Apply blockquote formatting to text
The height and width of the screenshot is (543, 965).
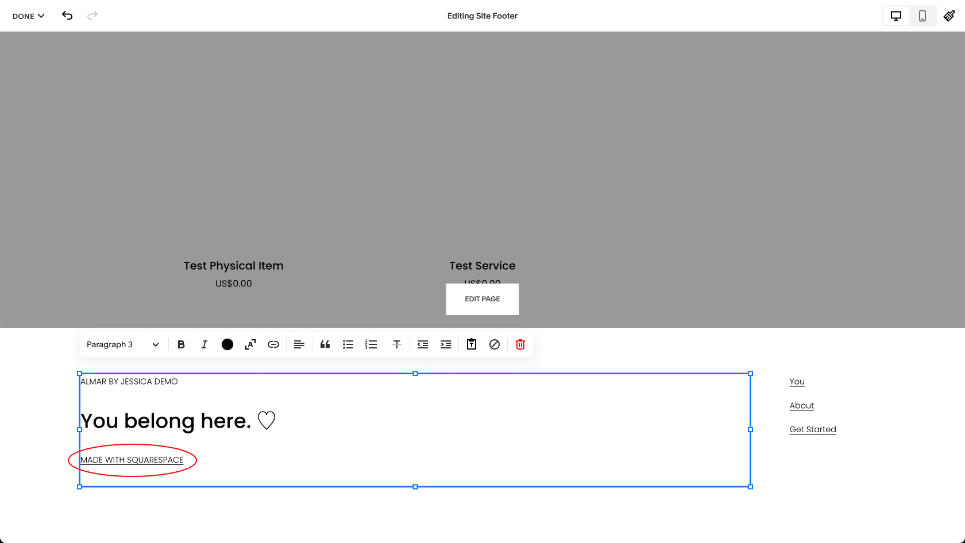pos(325,344)
